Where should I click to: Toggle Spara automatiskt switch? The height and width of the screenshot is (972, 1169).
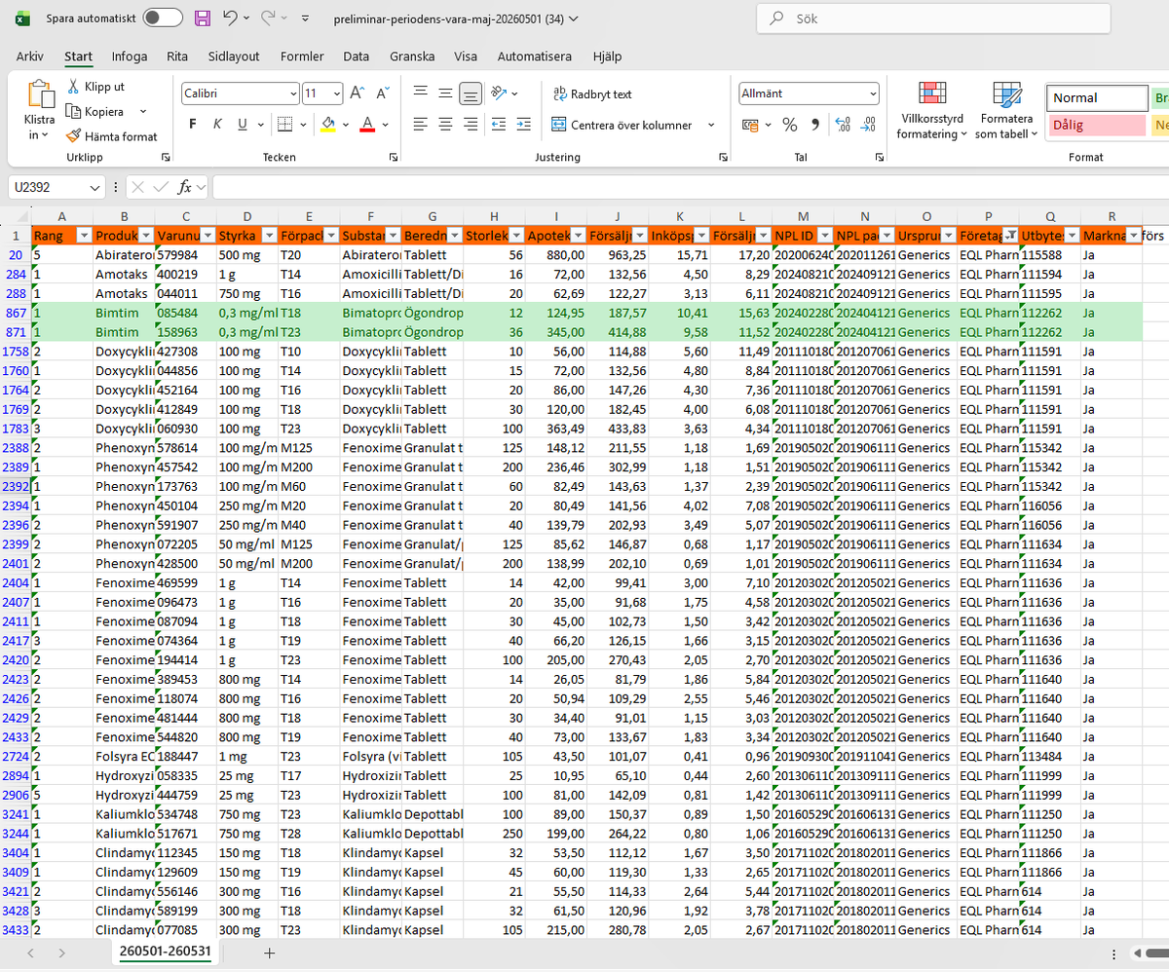pyautogui.click(x=162, y=19)
